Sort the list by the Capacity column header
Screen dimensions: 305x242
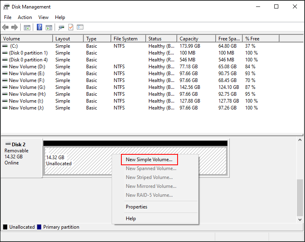click(189, 39)
